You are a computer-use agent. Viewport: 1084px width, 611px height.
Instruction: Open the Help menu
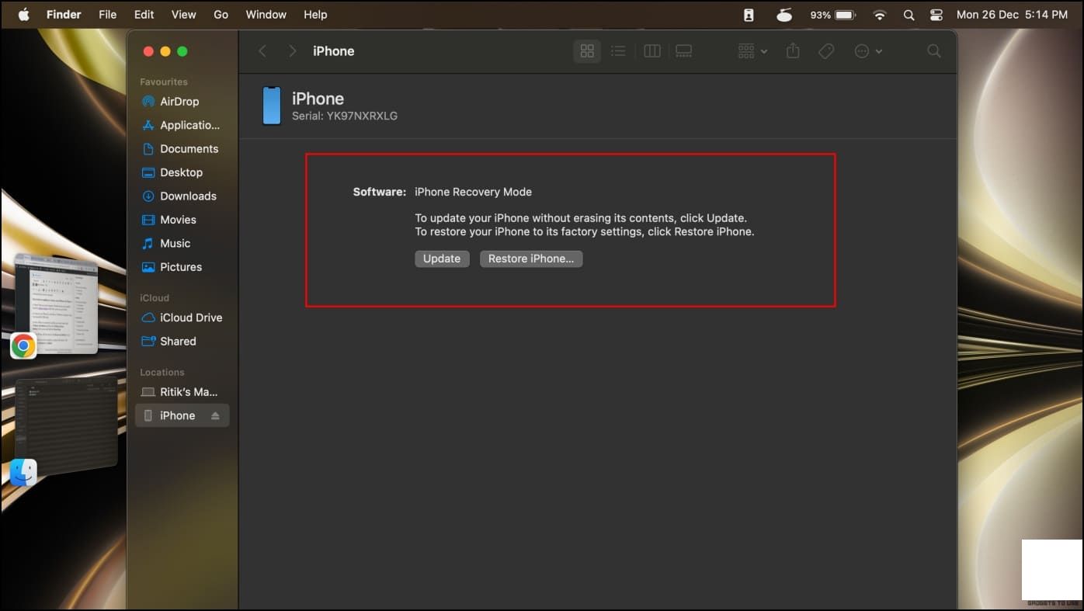[315, 15]
